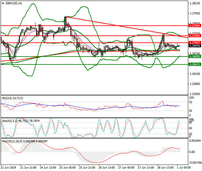Click the Stochastic scale level 80
The height and width of the screenshot is (171, 202).
[190, 122]
